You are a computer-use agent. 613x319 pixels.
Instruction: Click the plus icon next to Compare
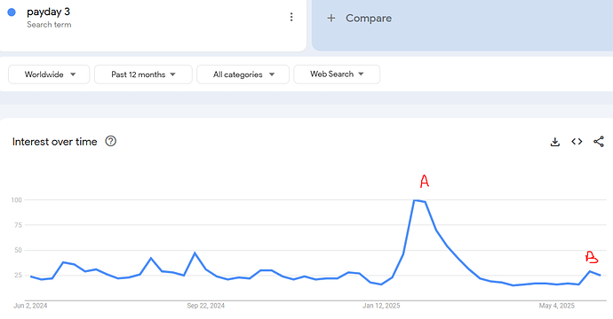331,18
